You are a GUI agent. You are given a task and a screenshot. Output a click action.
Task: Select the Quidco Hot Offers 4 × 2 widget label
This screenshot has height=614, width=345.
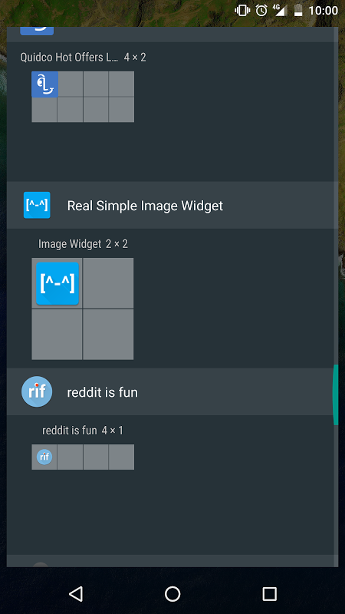[83, 57]
